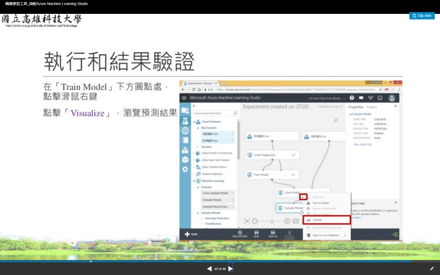Select the Train Model module on canvas
Screen dimensions: 440x275
(x=272, y=174)
